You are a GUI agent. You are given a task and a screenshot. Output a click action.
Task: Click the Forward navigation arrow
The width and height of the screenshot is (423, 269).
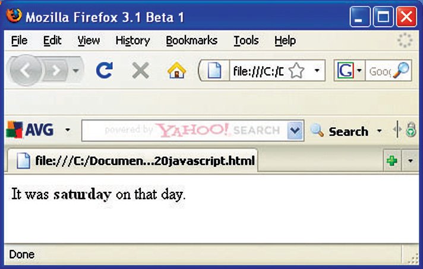coord(56,71)
